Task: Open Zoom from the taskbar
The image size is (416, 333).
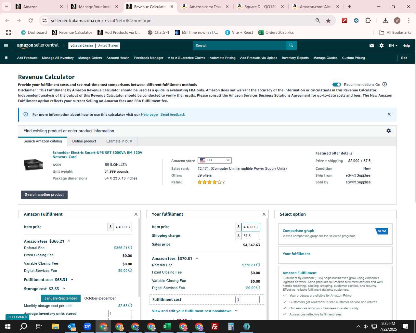Action: 87,326
